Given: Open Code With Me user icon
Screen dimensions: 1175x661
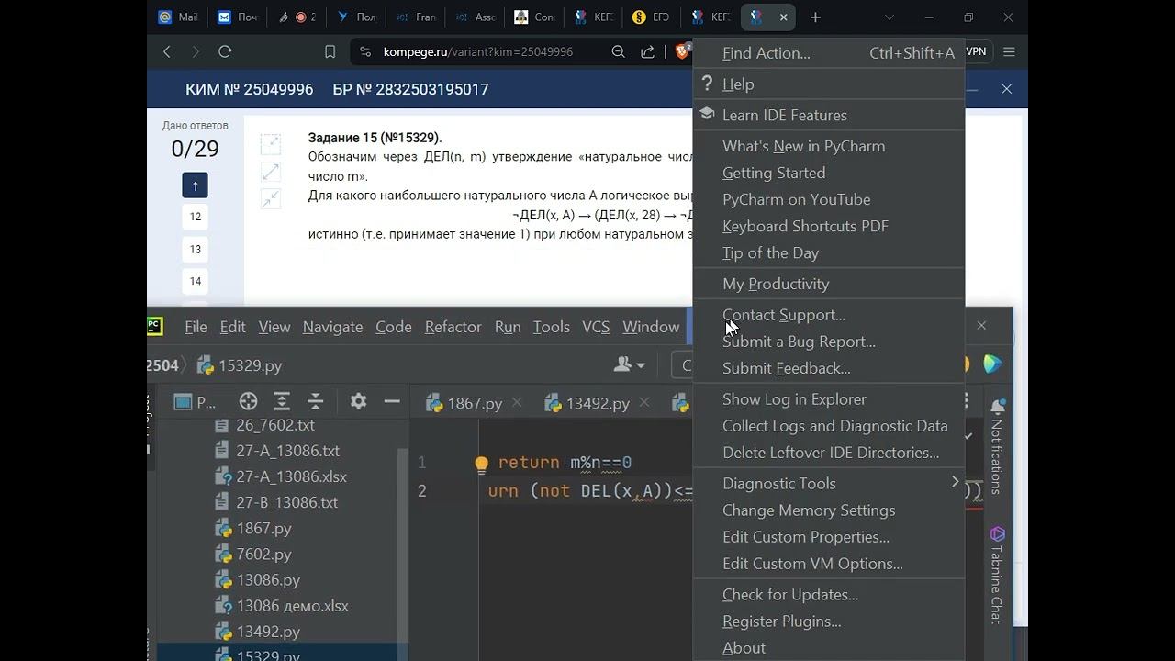Looking at the screenshot, I should [x=629, y=364].
